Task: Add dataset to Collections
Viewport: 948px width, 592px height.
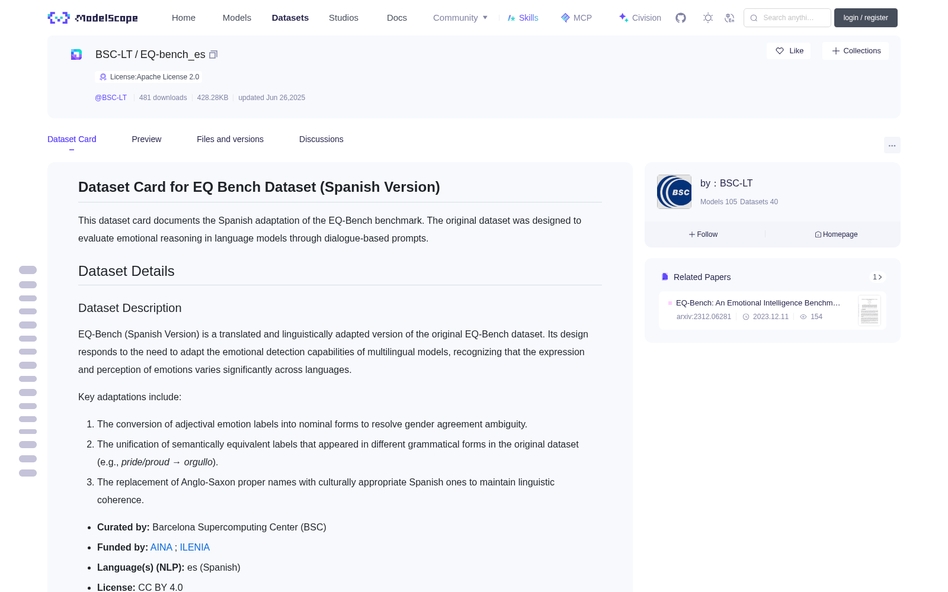Action: pos(856,51)
